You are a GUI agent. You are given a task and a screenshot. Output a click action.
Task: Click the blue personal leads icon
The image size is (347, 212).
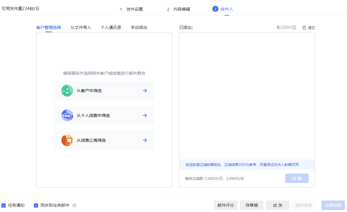pyautogui.click(x=67, y=115)
